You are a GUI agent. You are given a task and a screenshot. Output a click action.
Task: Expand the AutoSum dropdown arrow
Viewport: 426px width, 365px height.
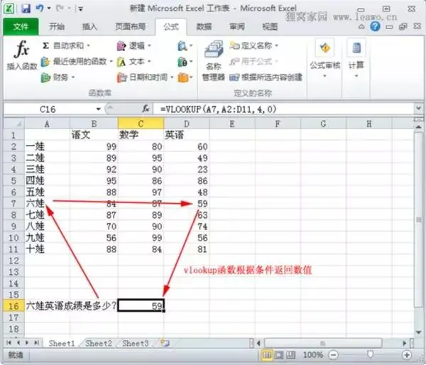pos(88,45)
